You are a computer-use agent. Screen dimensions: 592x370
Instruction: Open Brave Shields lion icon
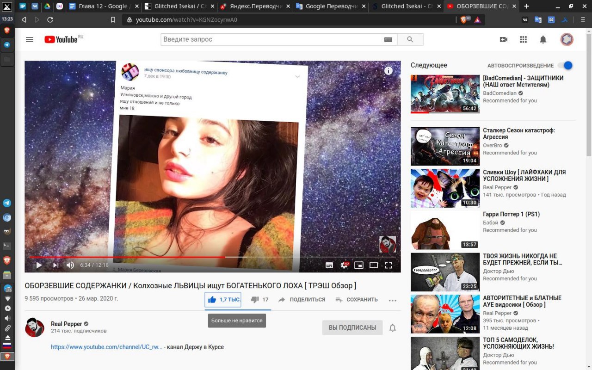point(464,20)
